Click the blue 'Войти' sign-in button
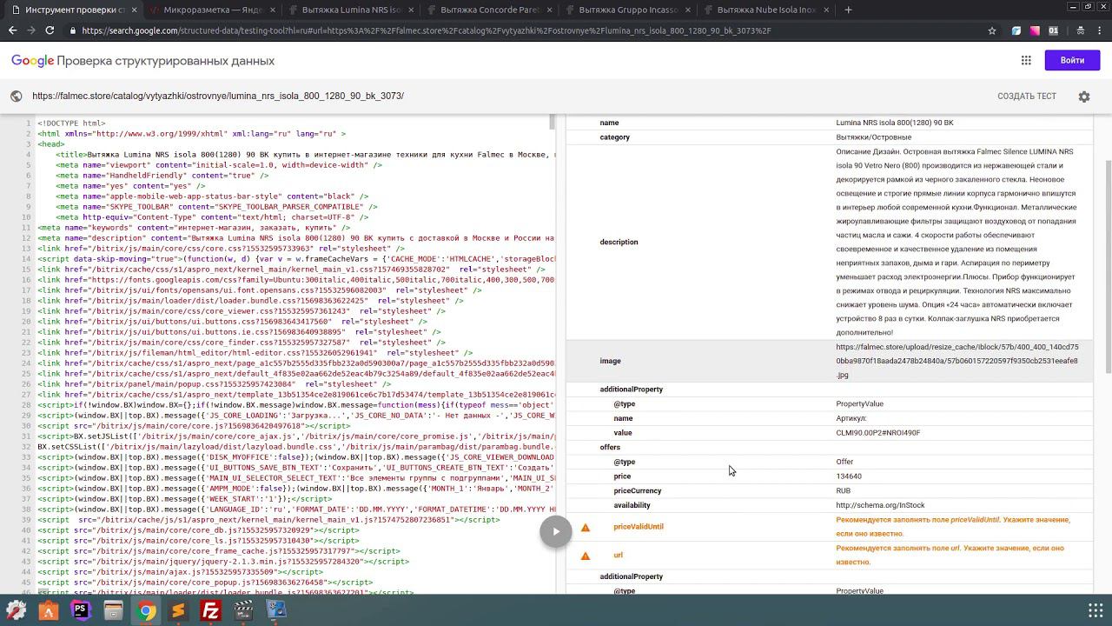 coord(1072,60)
